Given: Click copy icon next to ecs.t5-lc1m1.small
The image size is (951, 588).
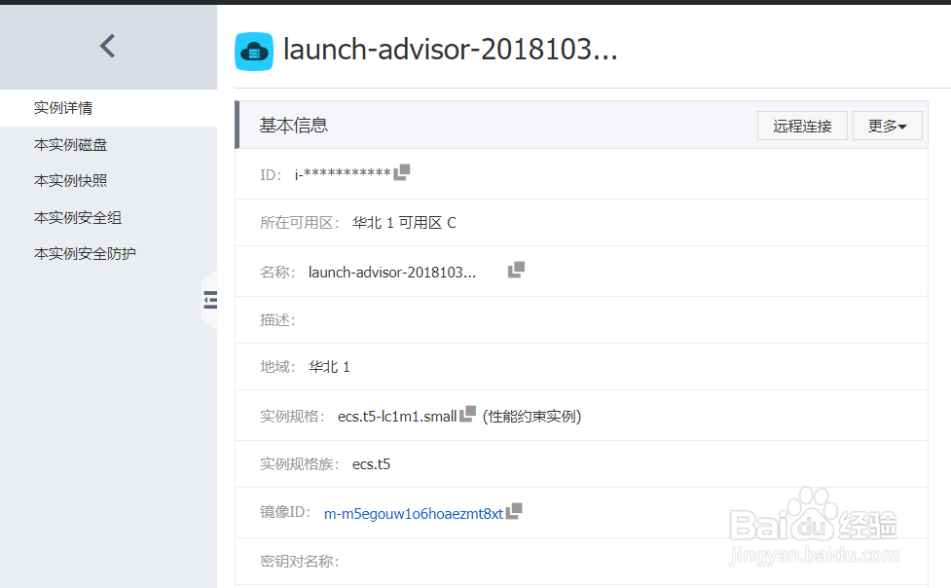Looking at the screenshot, I should pos(464,414).
